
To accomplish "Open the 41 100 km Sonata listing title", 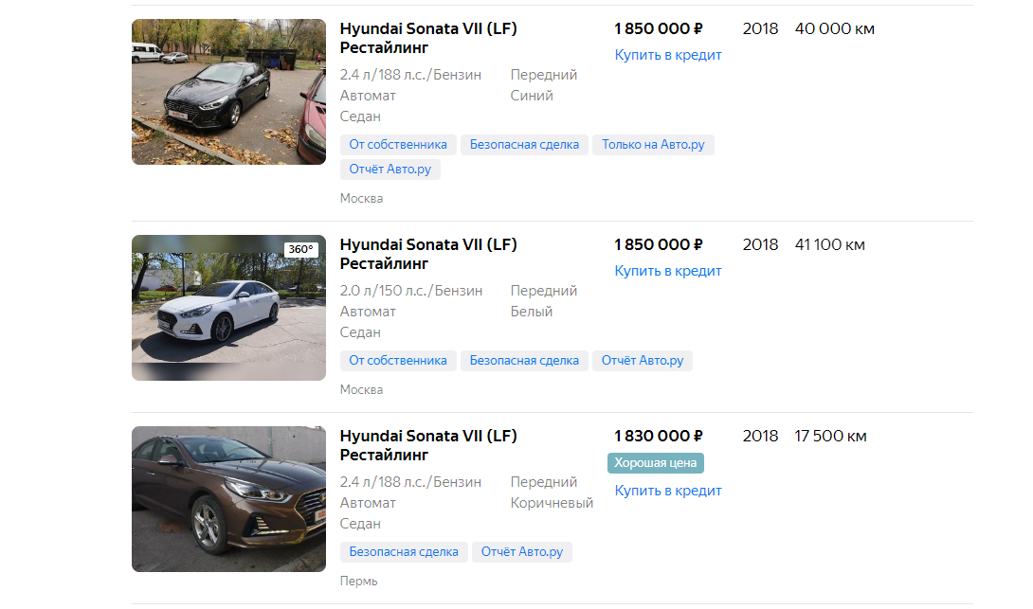I will [428, 254].
